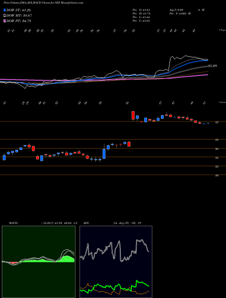Viewport: 226px width, 298px height.
Task: Click the 'Pre H: 41.74' value
Action: pyautogui.click(x=141, y=14)
